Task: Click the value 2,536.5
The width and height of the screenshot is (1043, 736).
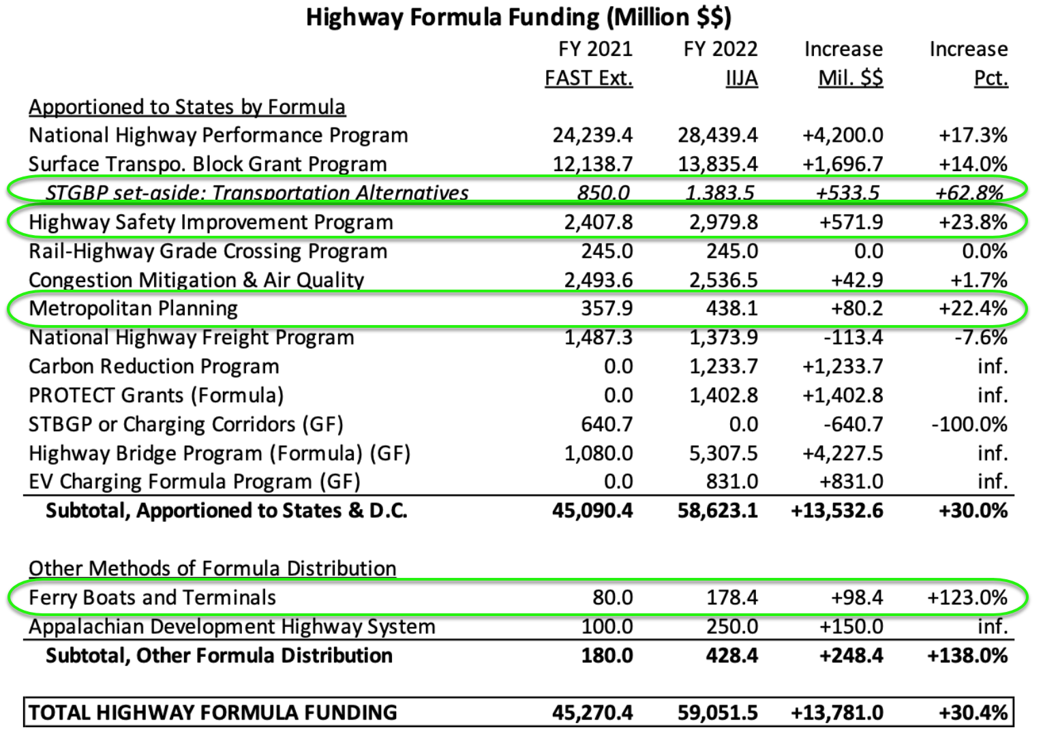Action: click(723, 280)
